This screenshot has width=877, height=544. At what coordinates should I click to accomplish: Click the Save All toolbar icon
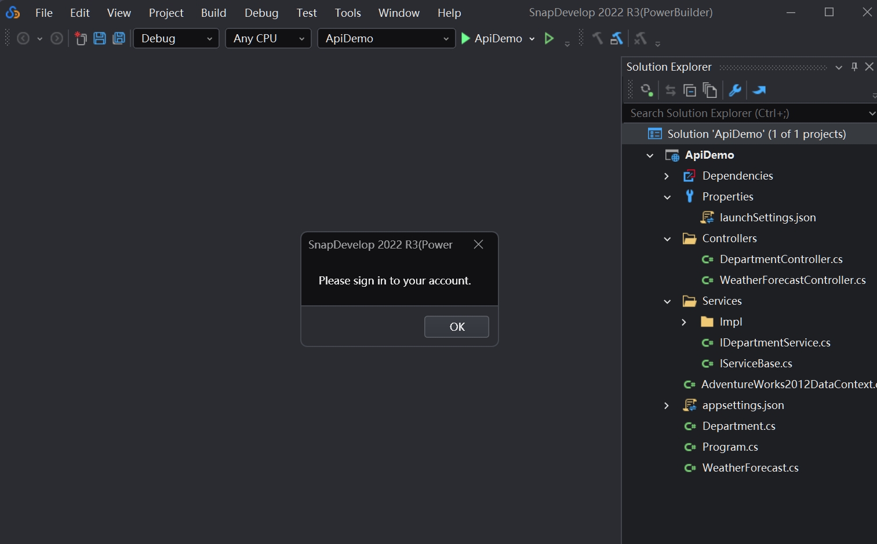(119, 38)
